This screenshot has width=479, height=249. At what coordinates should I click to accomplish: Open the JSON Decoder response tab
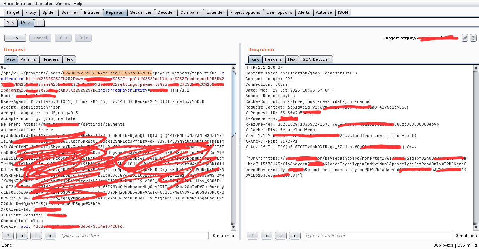tap(315, 59)
